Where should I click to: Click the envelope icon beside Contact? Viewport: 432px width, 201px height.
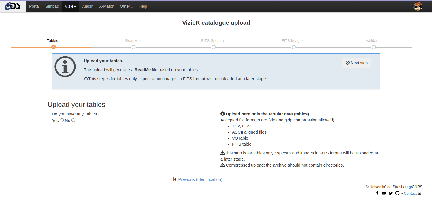[420, 193]
